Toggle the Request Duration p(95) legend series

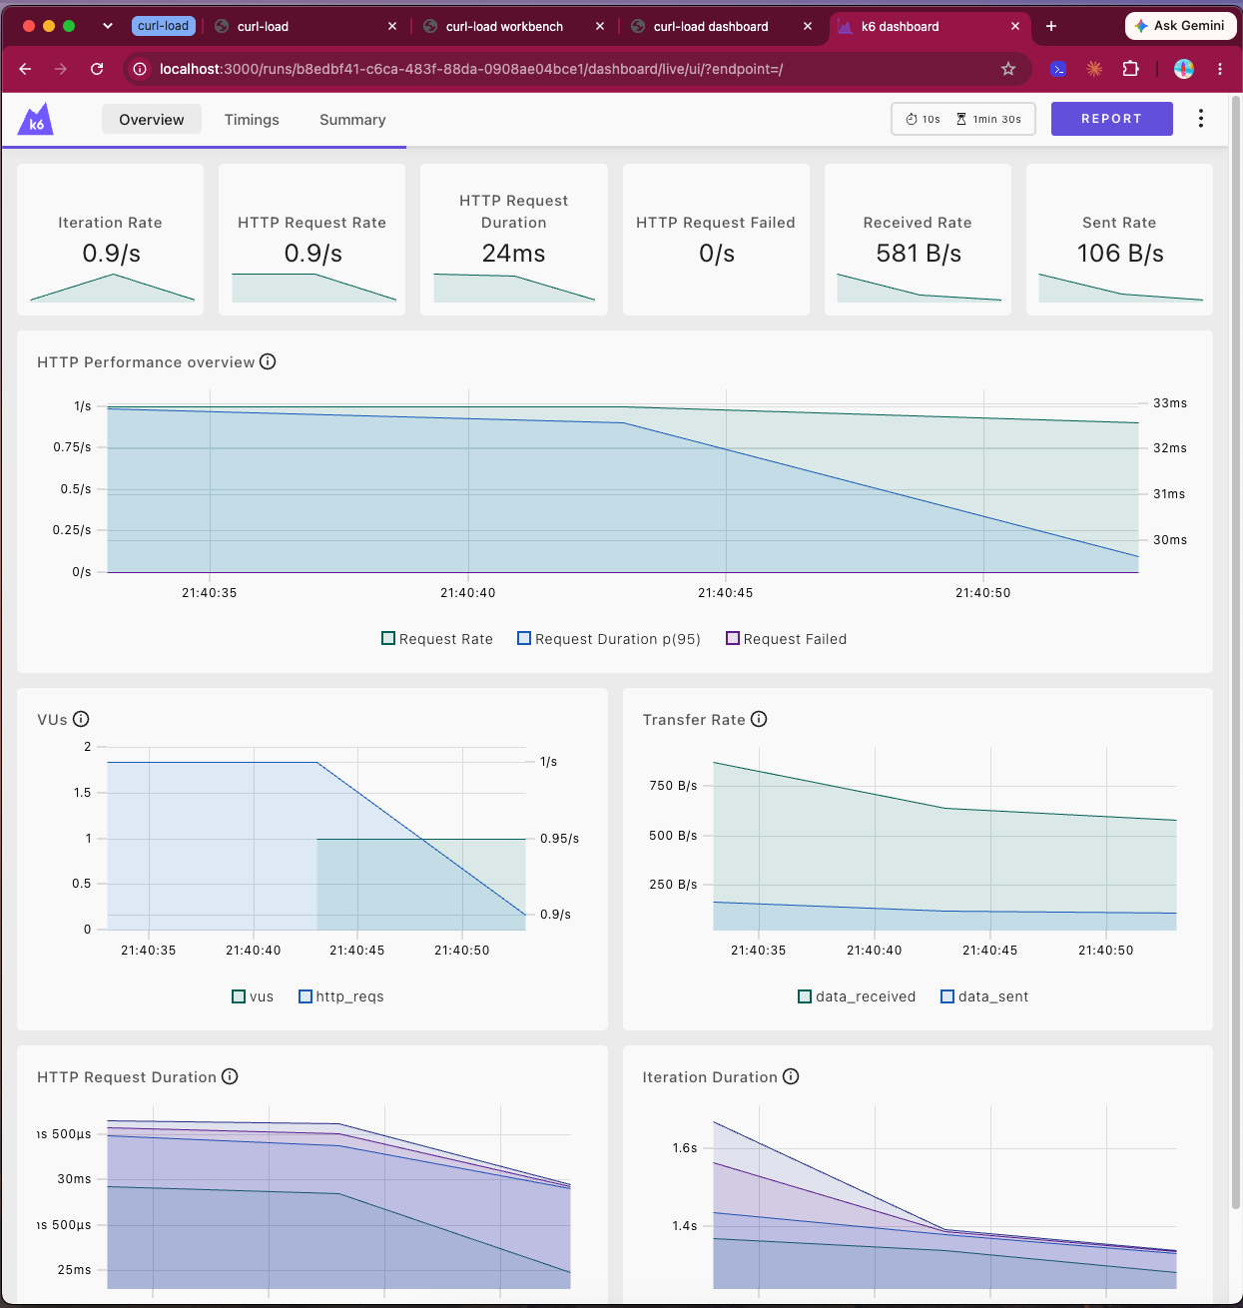(x=609, y=639)
